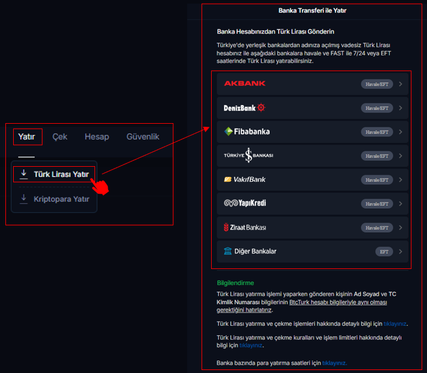
Task: Open the Çek tab
Action: click(60, 137)
